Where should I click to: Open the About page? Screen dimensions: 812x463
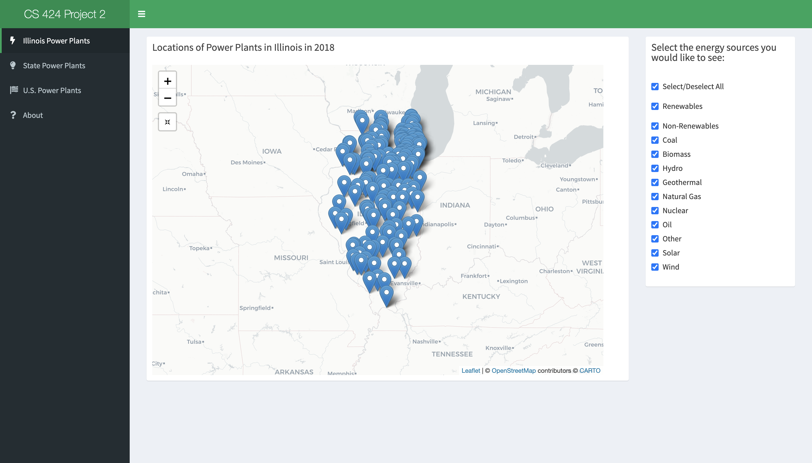tap(65, 115)
